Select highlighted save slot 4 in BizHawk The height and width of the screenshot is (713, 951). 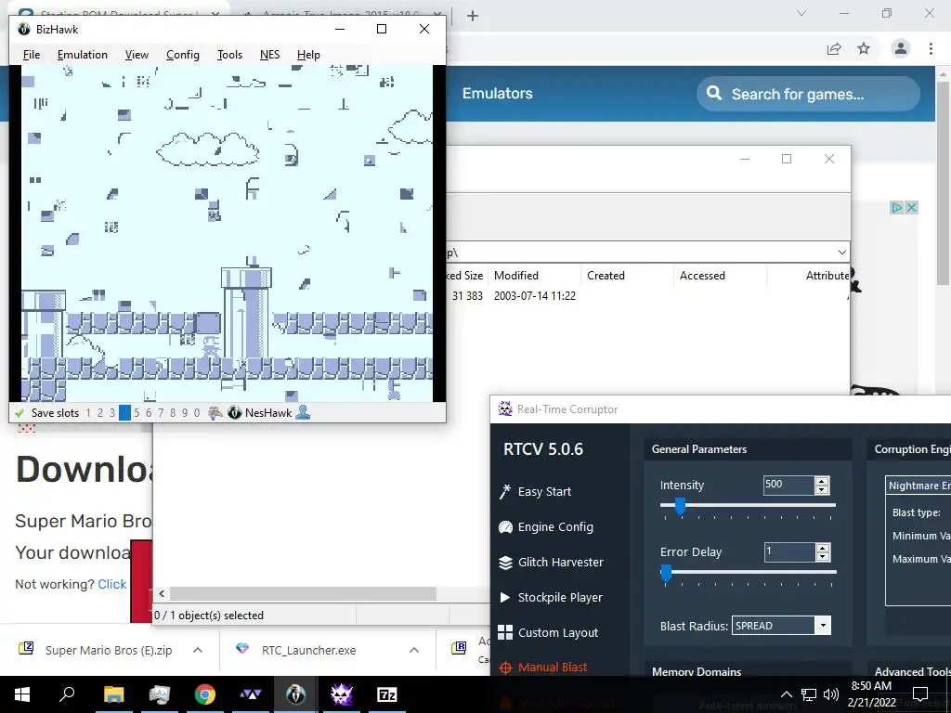tap(124, 413)
